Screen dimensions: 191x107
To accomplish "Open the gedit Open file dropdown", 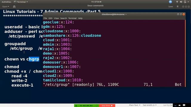I will [x=6, y=7].
